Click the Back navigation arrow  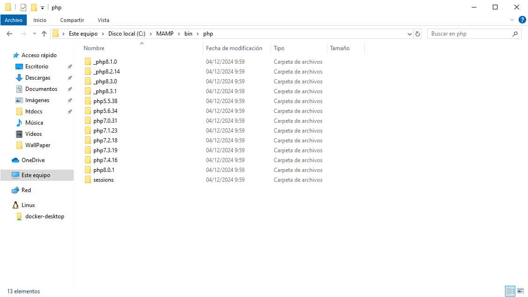pyautogui.click(x=9, y=34)
